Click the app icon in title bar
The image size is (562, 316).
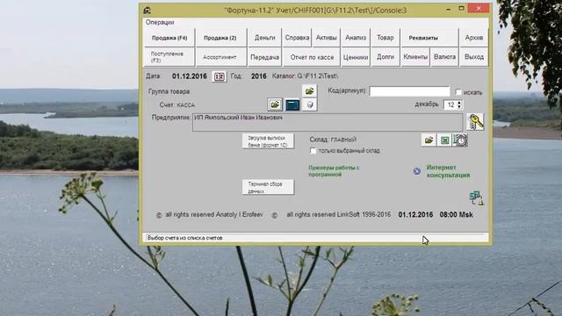tap(148, 10)
